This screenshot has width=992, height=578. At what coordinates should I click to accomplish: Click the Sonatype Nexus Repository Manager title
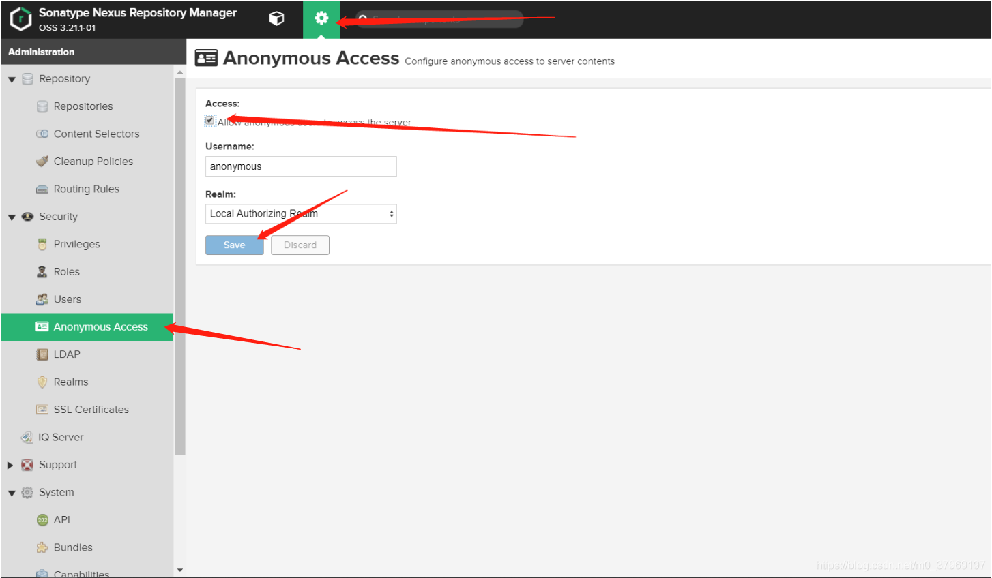tap(138, 13)
